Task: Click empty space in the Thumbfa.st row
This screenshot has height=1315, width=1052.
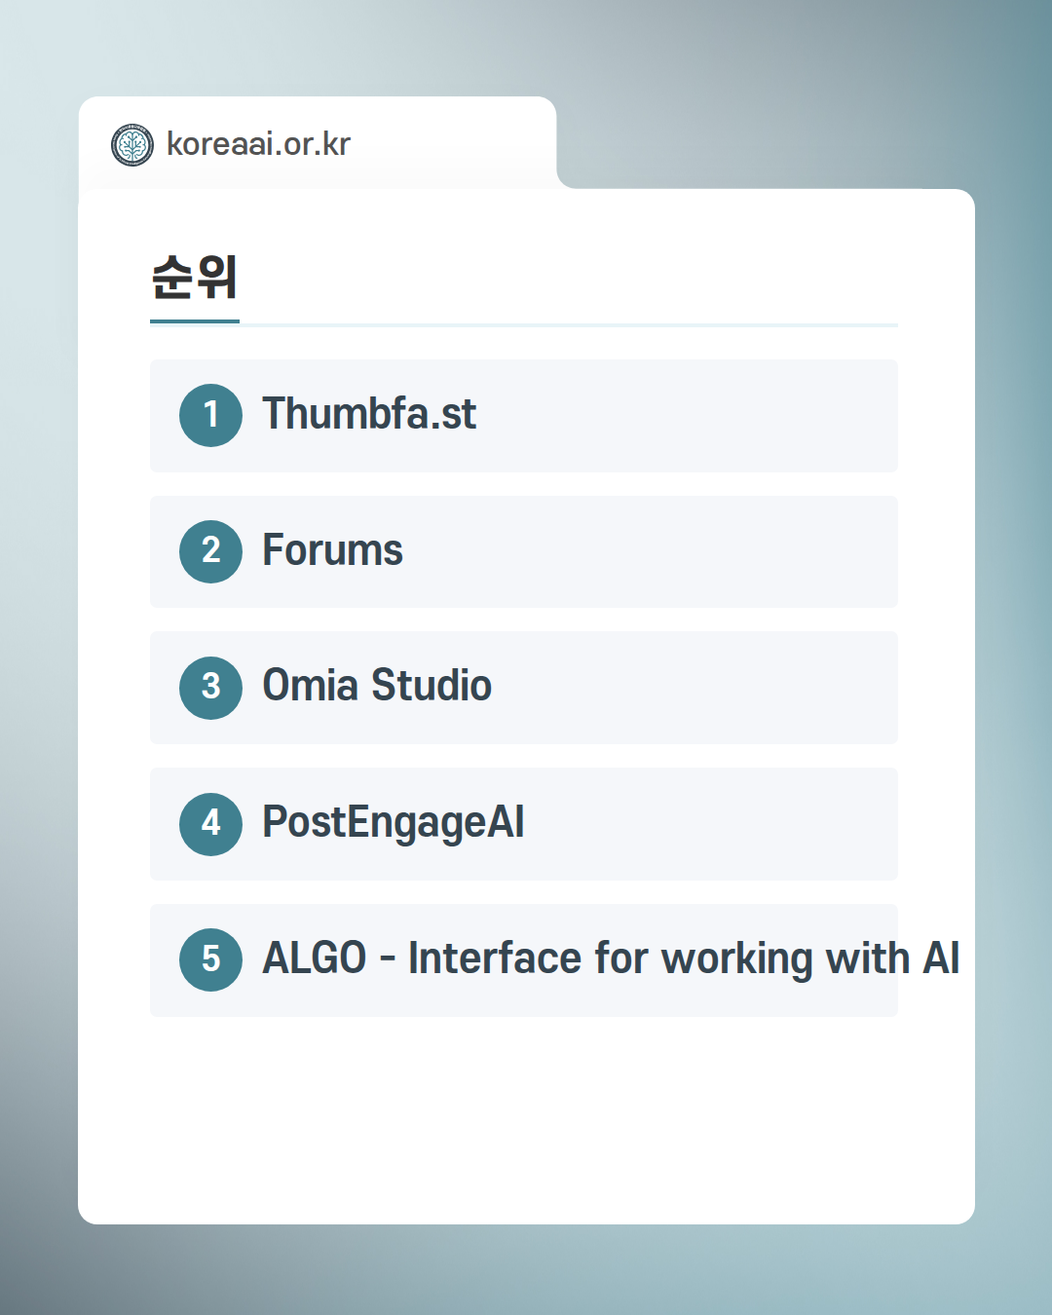Action: coord(701,416)
